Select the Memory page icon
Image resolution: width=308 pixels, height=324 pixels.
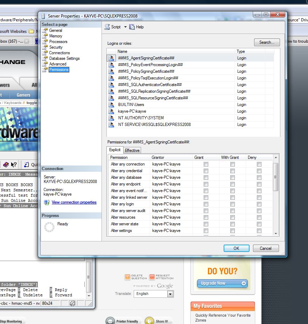pyautogui.click(x=45, y=36)
